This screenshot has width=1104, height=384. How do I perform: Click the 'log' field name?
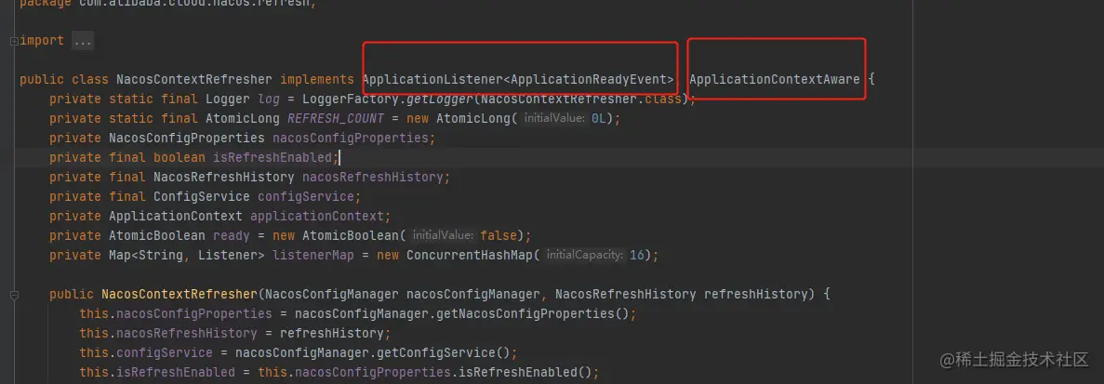269,99
